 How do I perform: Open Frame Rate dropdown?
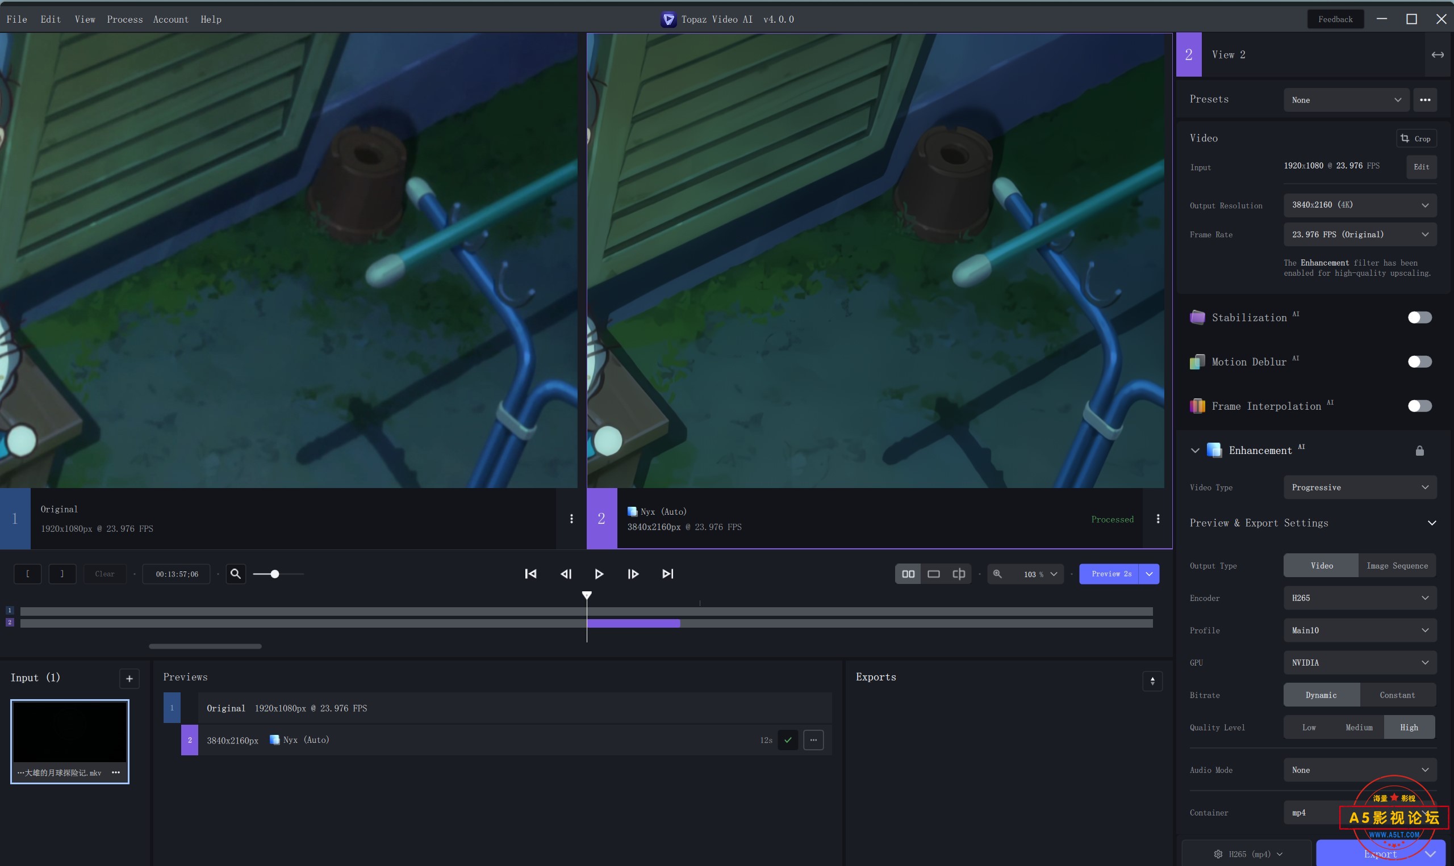point(1359,234)
